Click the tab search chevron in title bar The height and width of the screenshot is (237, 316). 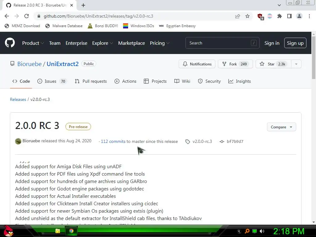pyautogui.click(x=279, y=5)
